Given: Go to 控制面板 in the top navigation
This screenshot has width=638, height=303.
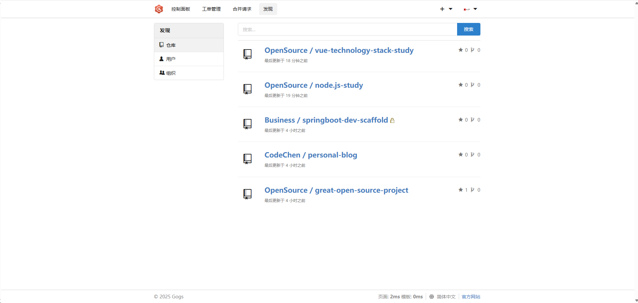Looking at the screenshot, I should coord(181,9).
